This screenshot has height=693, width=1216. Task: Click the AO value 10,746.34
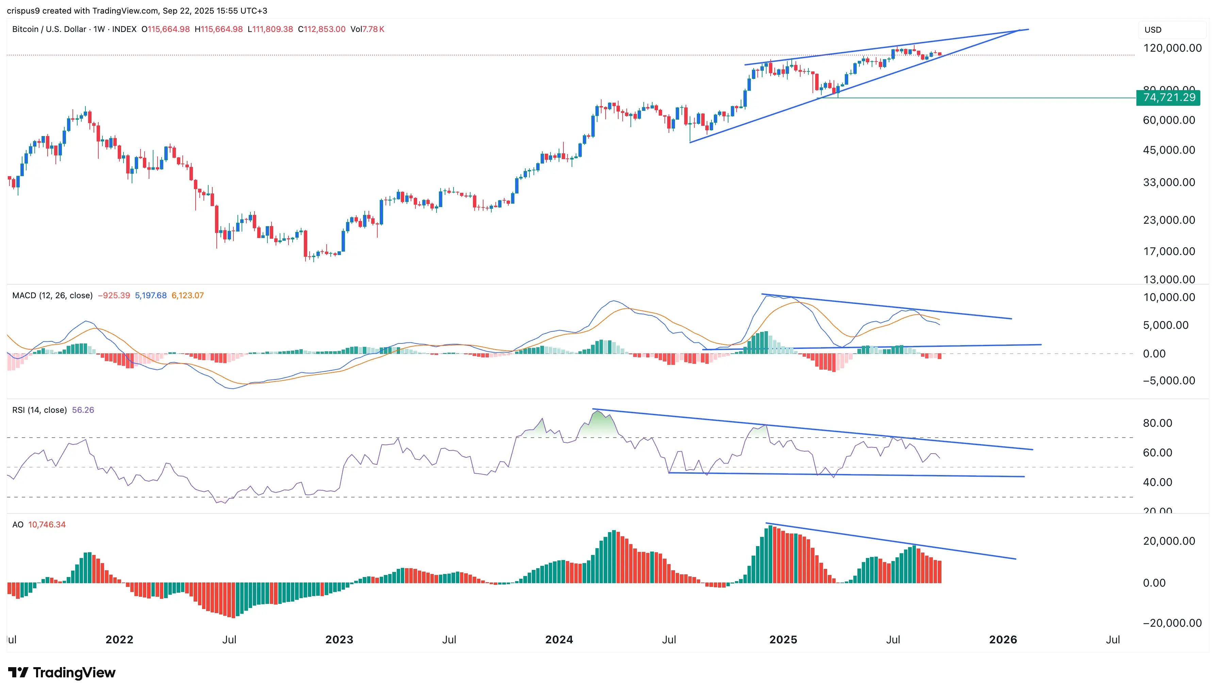click(47, 524)
